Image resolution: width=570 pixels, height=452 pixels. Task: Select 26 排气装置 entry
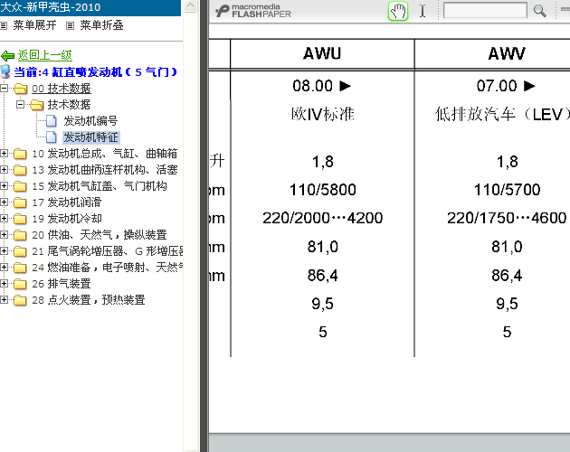pyautogui.click(x=62, y=284)
